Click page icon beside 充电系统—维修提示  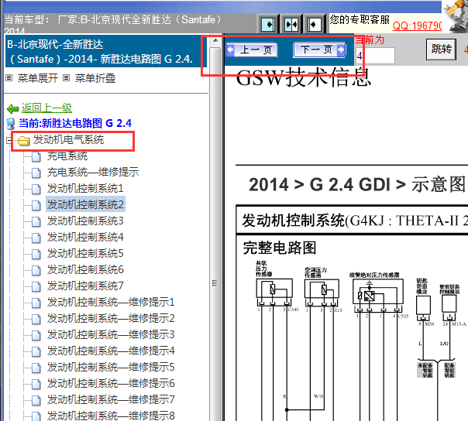(36, 173)
